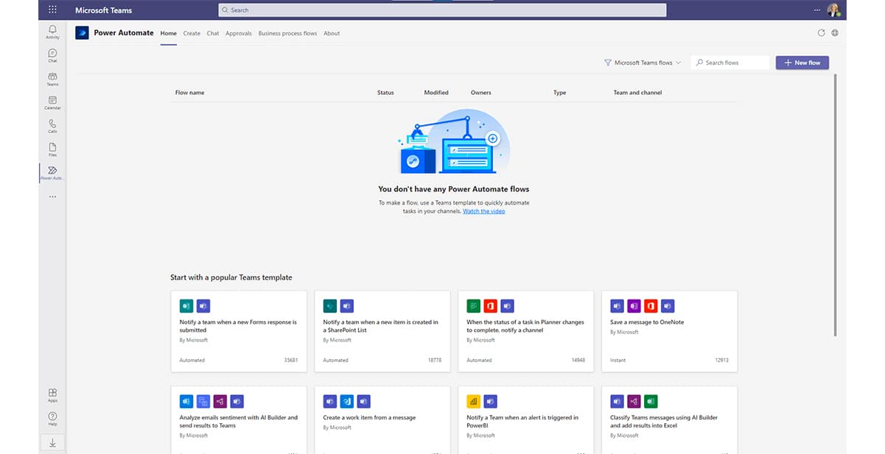Click the New flow button
This screenshot has height=454, width=885.
coord(802,63)
